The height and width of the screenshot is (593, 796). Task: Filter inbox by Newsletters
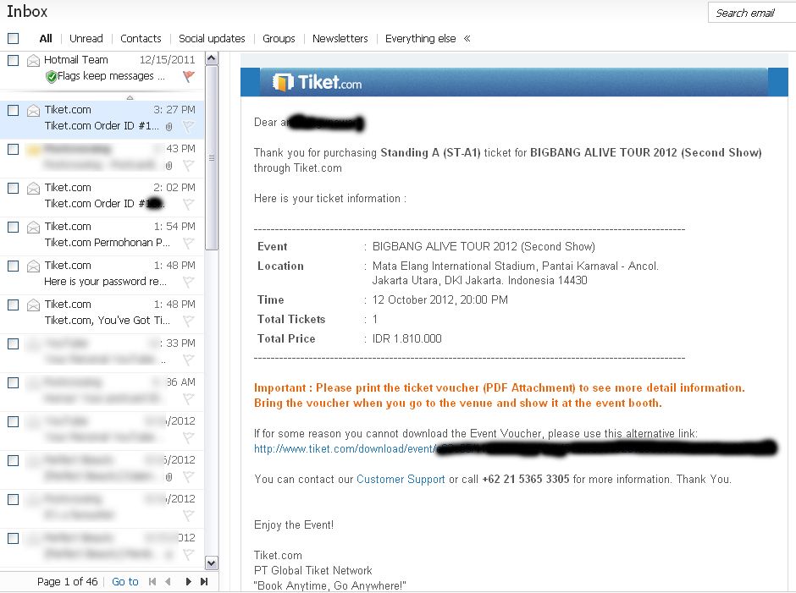[x=340, y=39]
